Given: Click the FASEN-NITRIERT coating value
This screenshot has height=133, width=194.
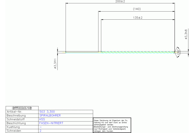Looking at the screenshot, I should 51,123.
